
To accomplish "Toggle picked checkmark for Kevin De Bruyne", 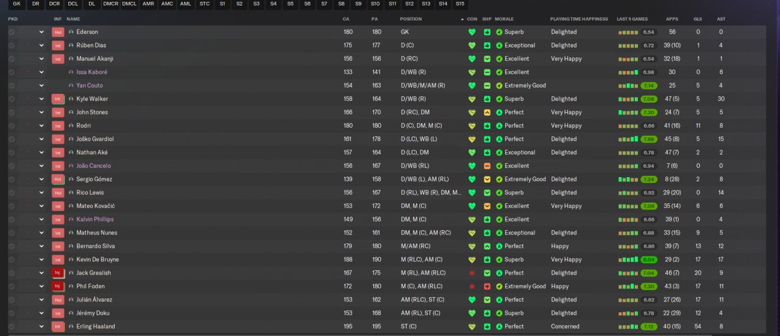I will click(12, 259).
